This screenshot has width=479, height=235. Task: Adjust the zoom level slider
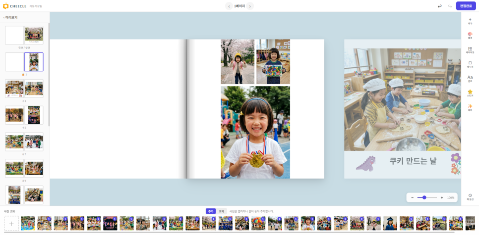click(427, 197)
